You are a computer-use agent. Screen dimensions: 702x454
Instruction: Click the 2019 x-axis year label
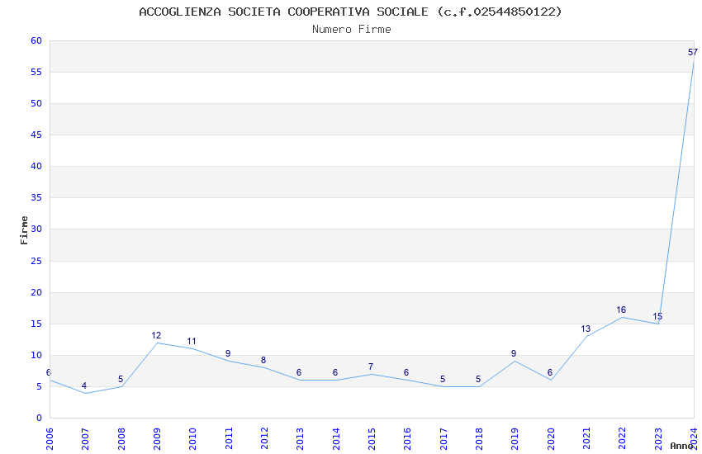coord(515,439)
